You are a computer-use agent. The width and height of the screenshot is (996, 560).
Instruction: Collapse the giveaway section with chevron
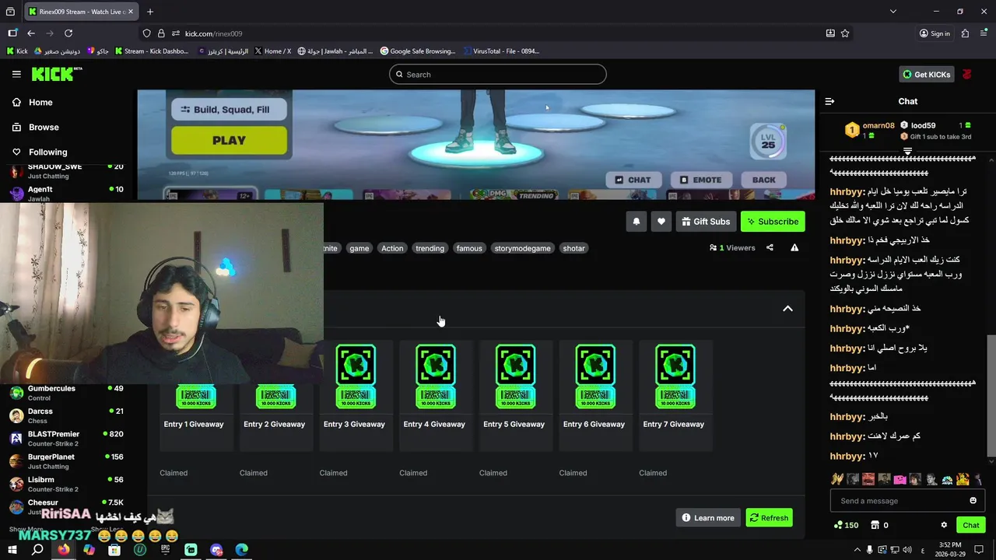[787, 309]
